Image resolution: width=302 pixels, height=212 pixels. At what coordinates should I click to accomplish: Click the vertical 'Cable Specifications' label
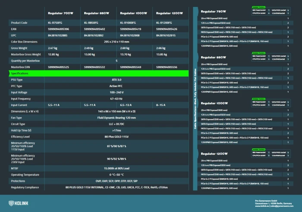point(195,99)
